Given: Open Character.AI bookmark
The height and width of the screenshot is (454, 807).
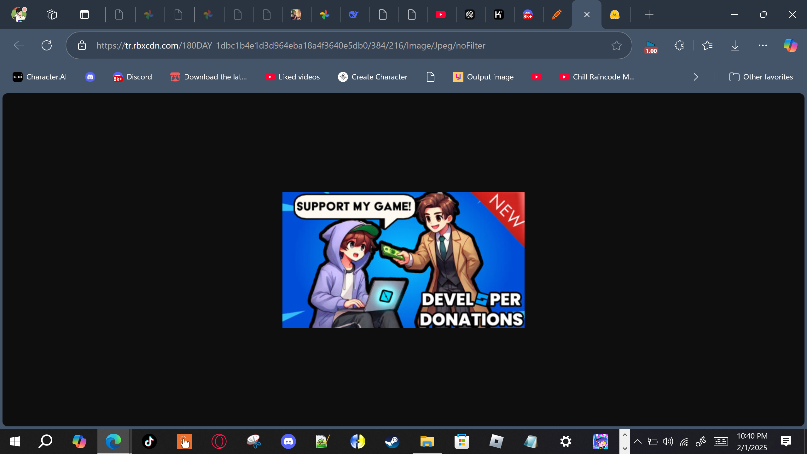Looking at the screenshot, I should click(40, 77).
